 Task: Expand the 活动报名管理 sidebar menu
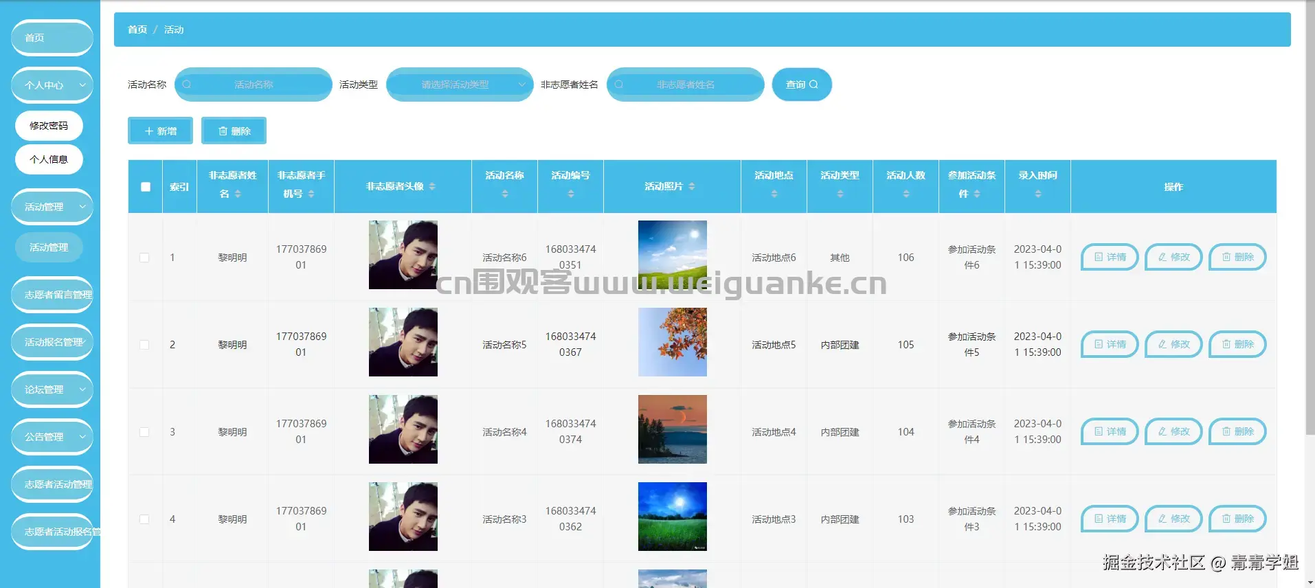[52, 342]
